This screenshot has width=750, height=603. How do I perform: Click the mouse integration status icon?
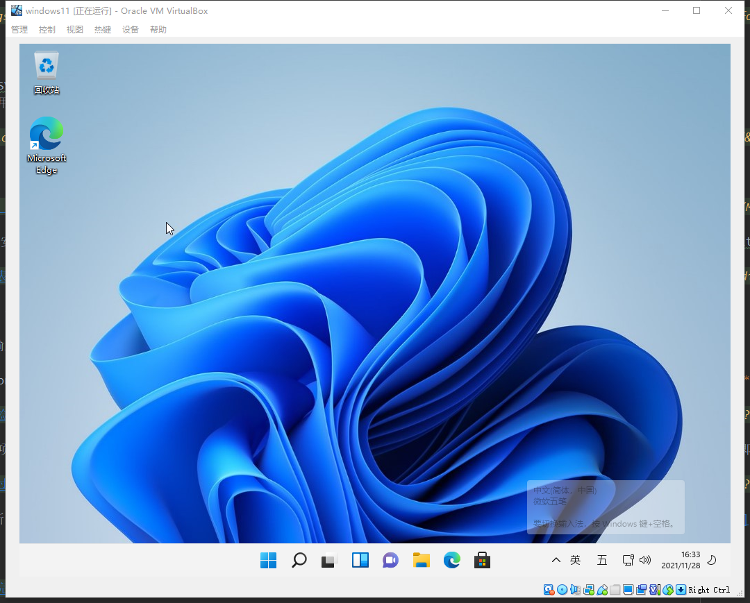coord(668,590)
